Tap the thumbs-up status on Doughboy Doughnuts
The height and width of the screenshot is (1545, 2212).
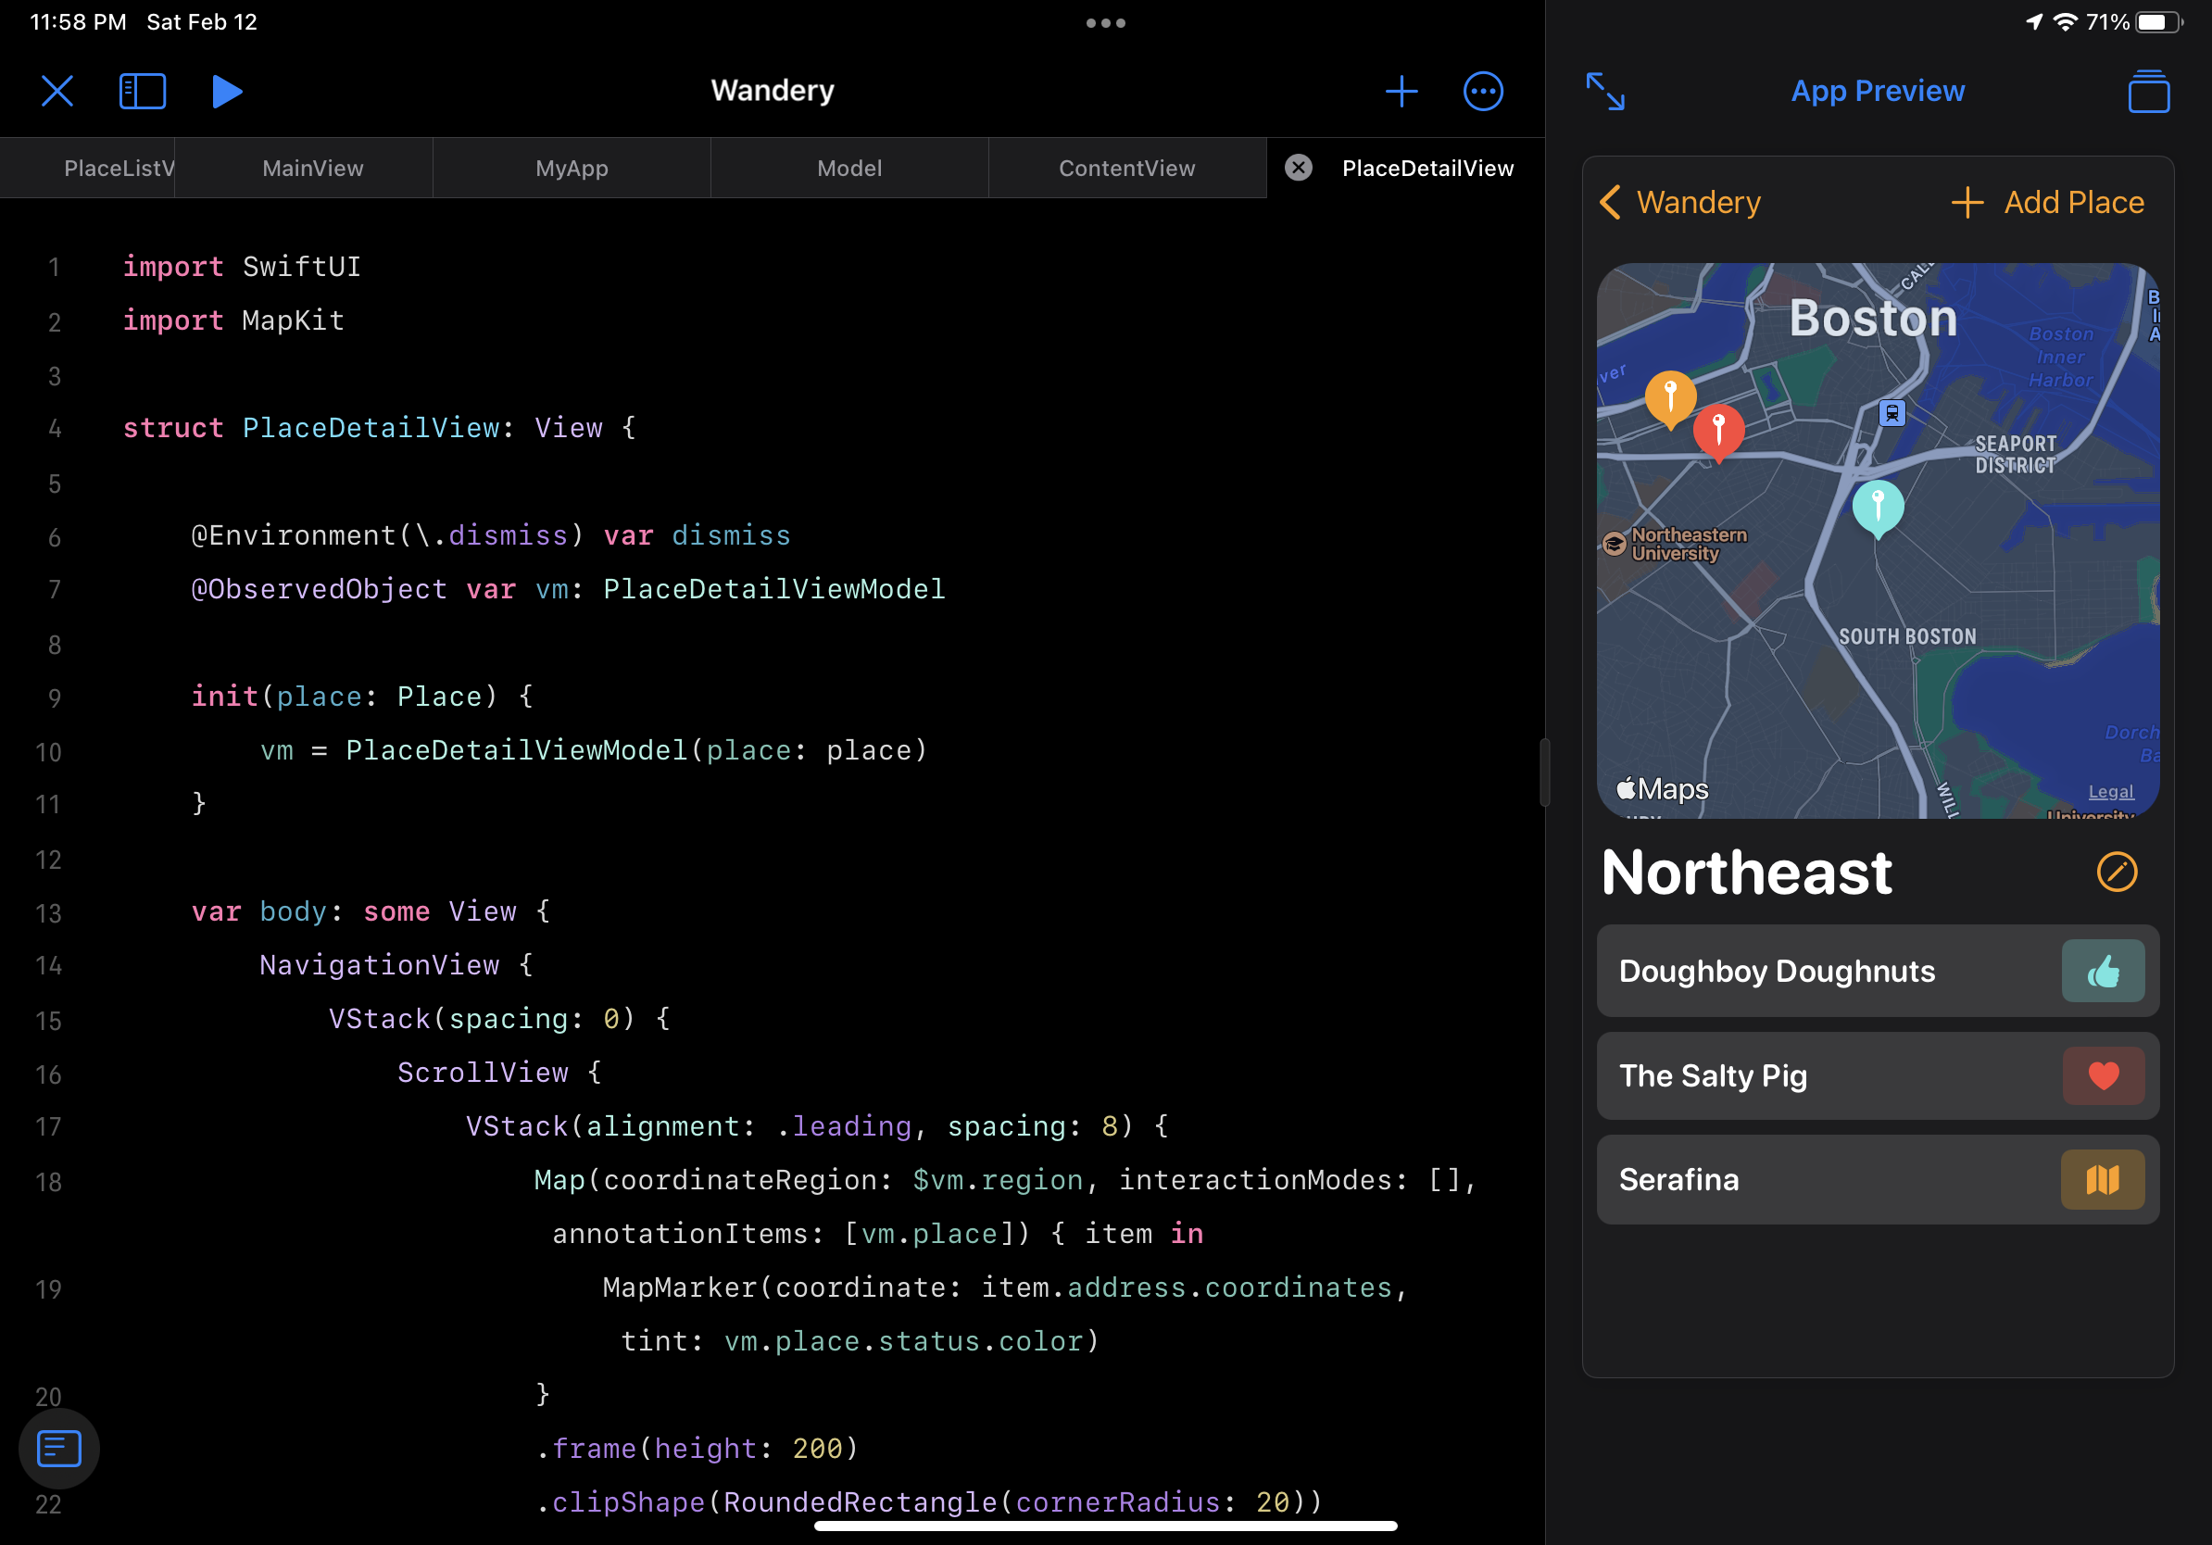point(2102,971)
